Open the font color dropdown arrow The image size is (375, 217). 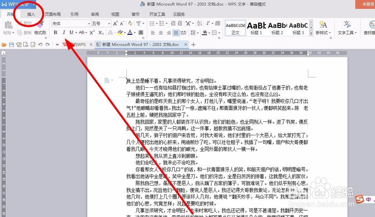coord(135,33)
